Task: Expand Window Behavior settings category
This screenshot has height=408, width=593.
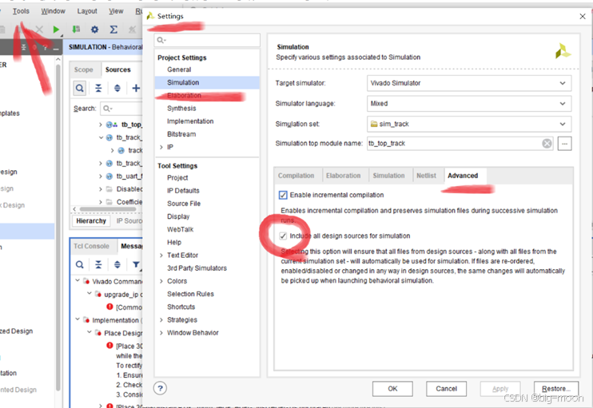Action: 161,333
